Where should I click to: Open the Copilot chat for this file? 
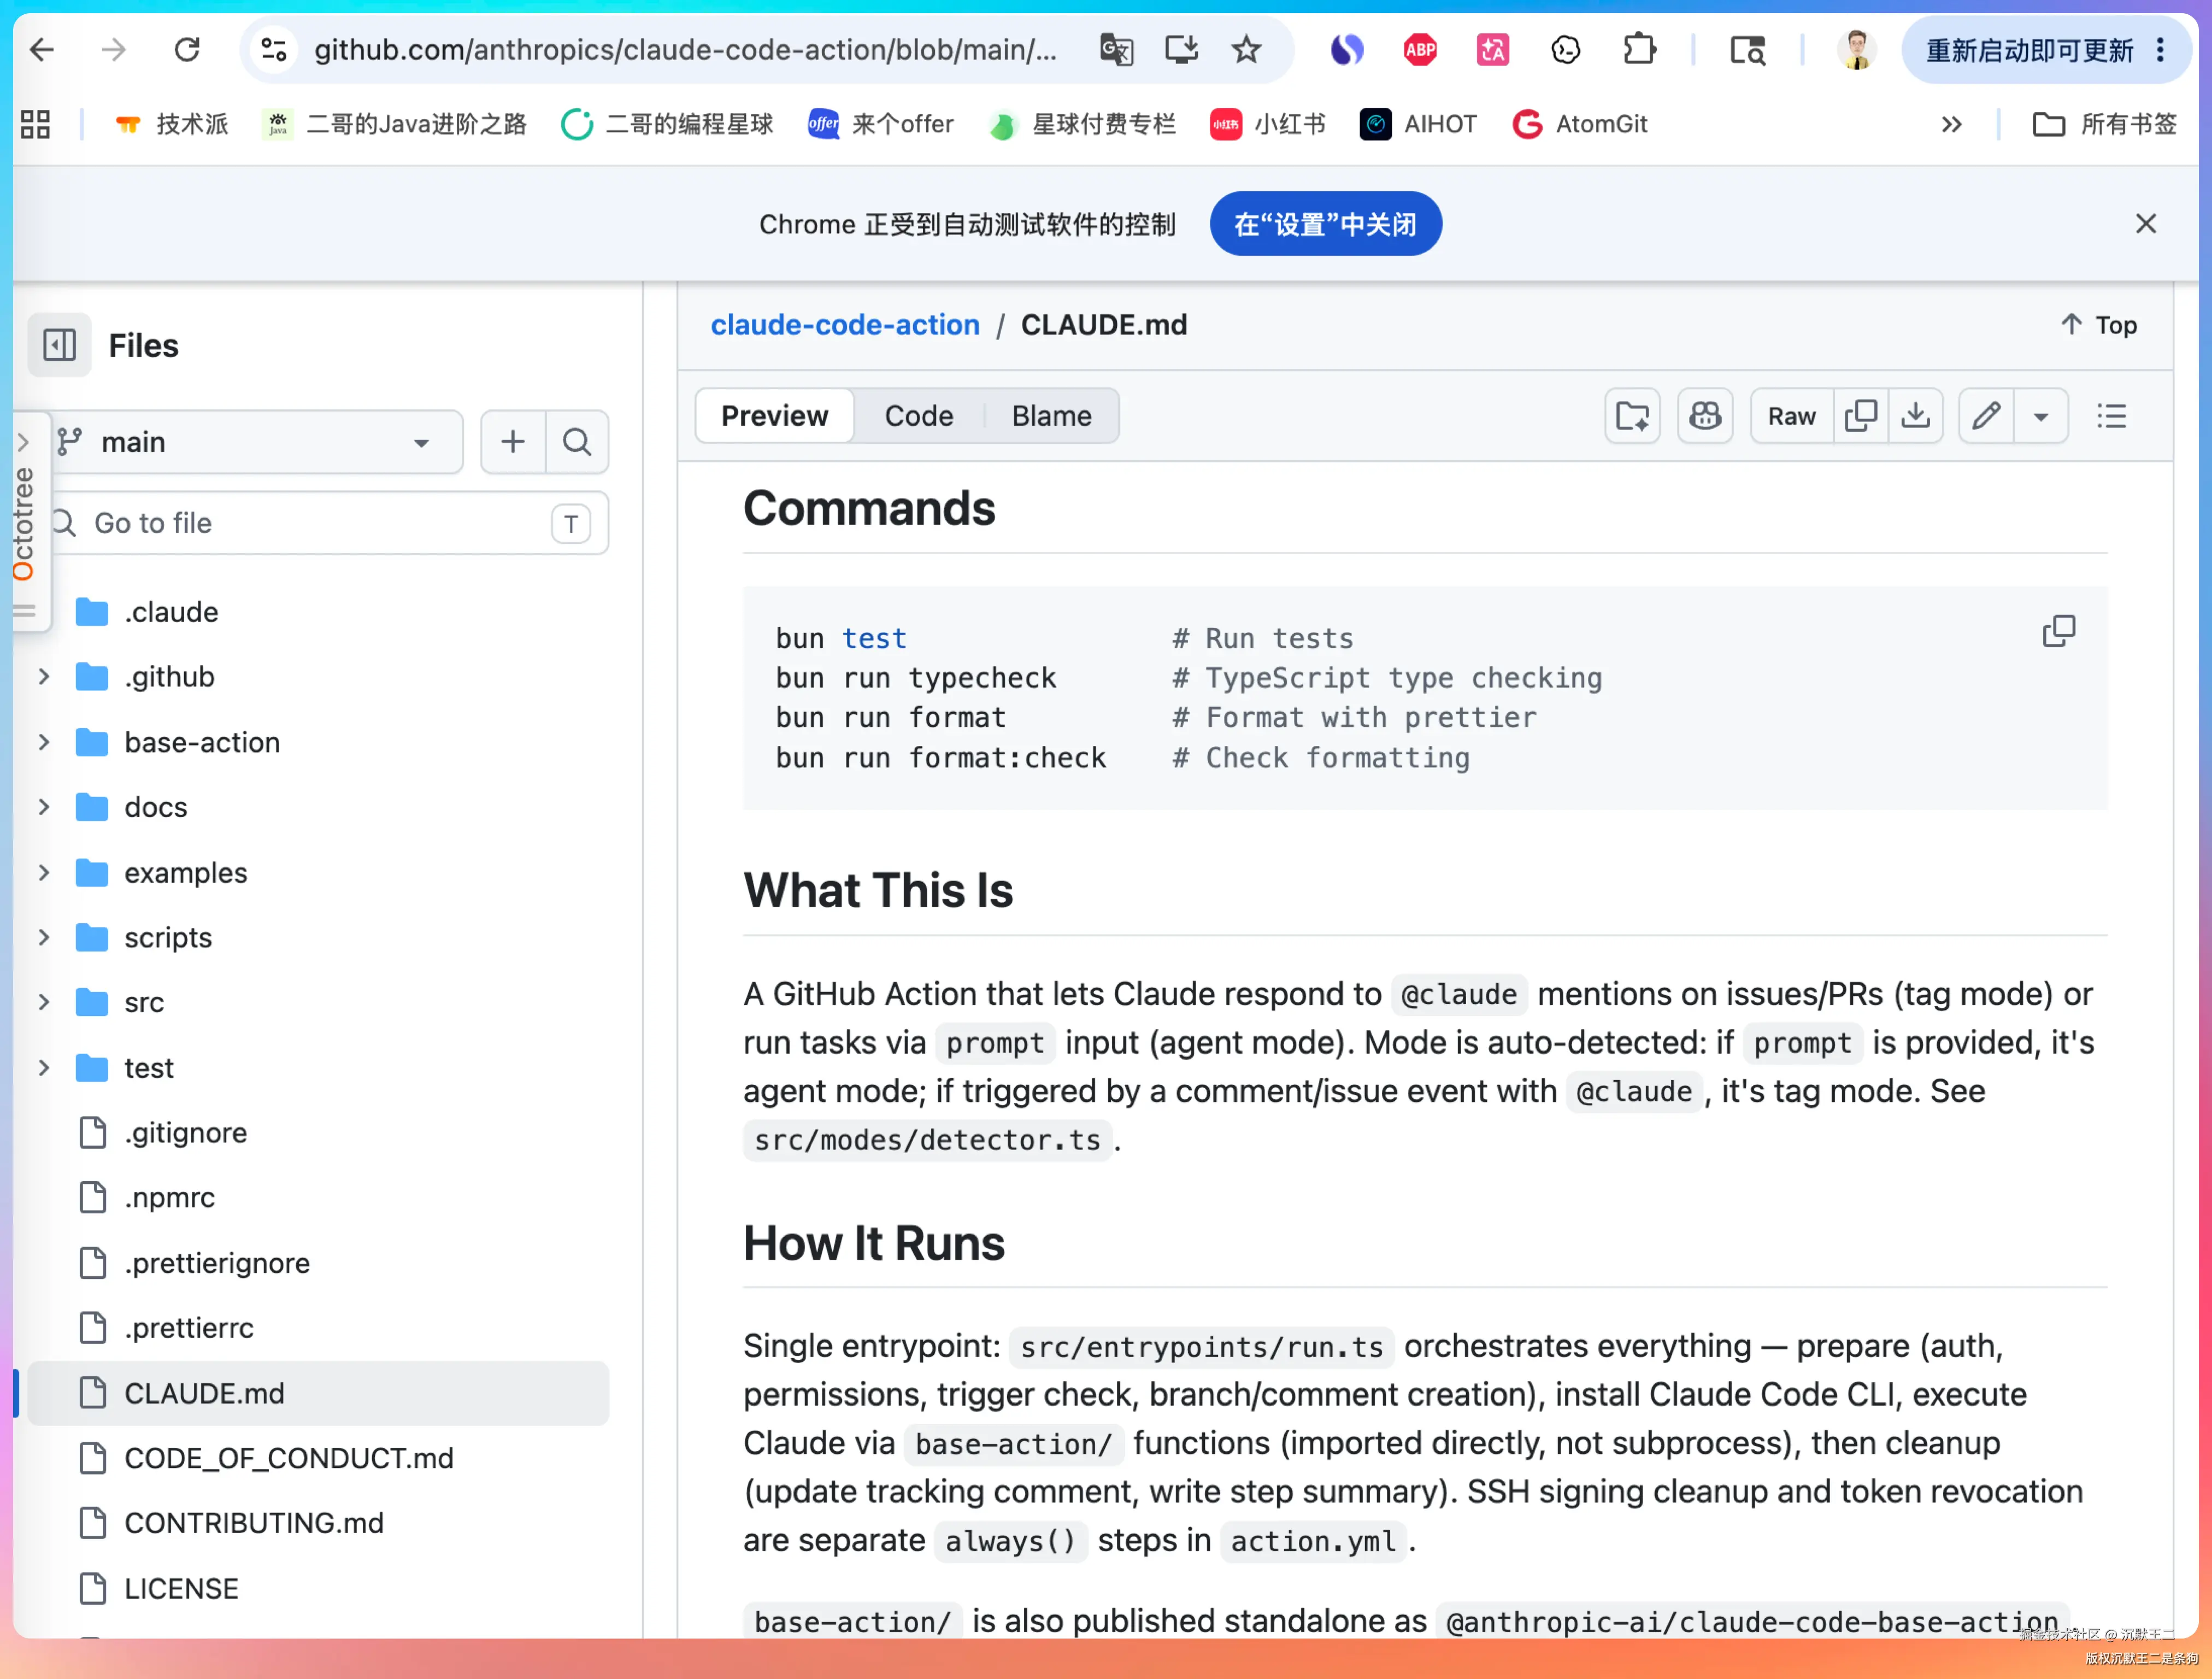1705,416
